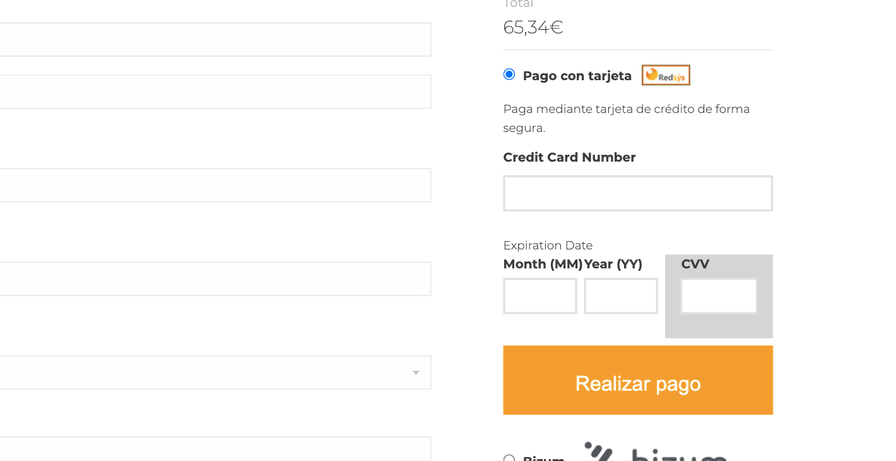Screen dimensions: 896x461
Task: Click the Year (YY) input box
Action: pos(620,296)
